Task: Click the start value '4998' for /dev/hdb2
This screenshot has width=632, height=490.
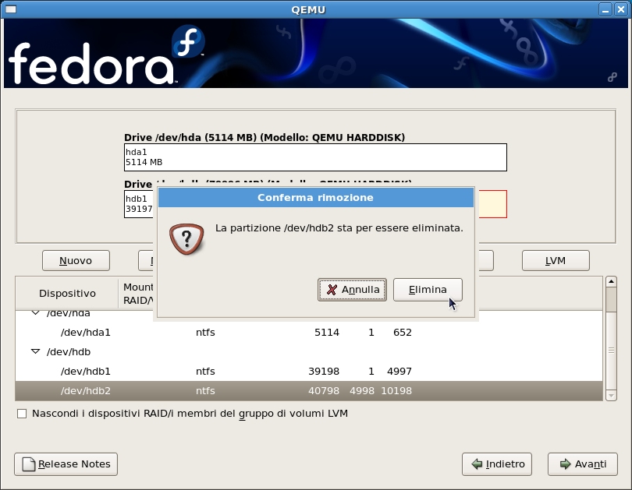Action: tap(361, 391)
